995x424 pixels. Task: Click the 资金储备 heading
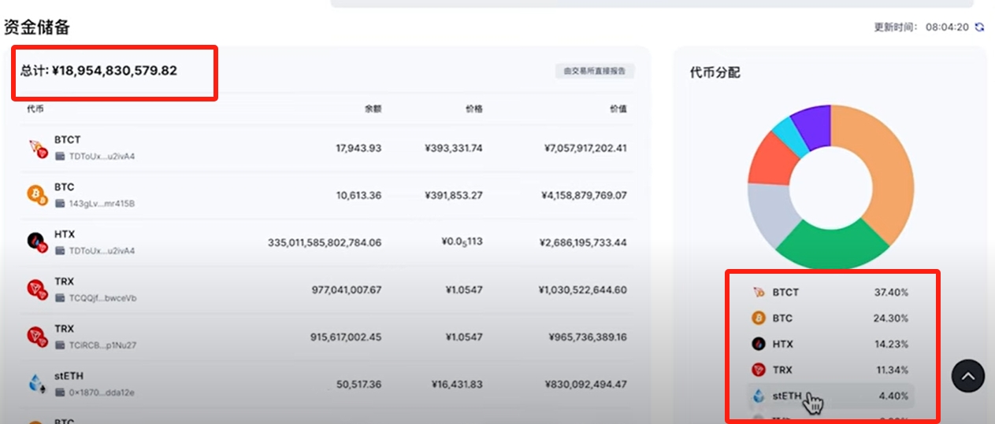coord(36,27)
